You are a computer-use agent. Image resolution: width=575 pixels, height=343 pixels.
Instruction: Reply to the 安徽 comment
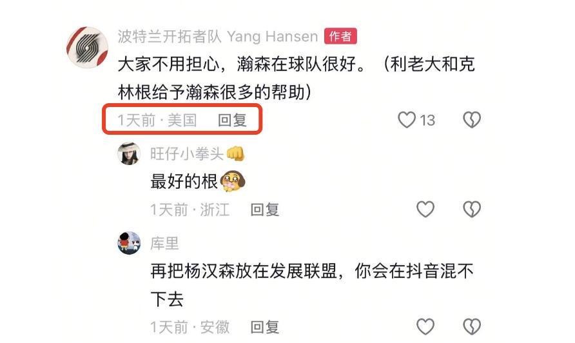tap(265, 327)
